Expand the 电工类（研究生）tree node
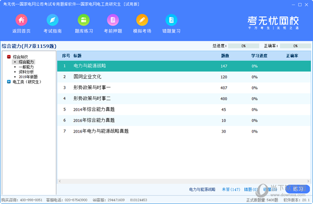This screenshot has height=204, width=313. 9,81
